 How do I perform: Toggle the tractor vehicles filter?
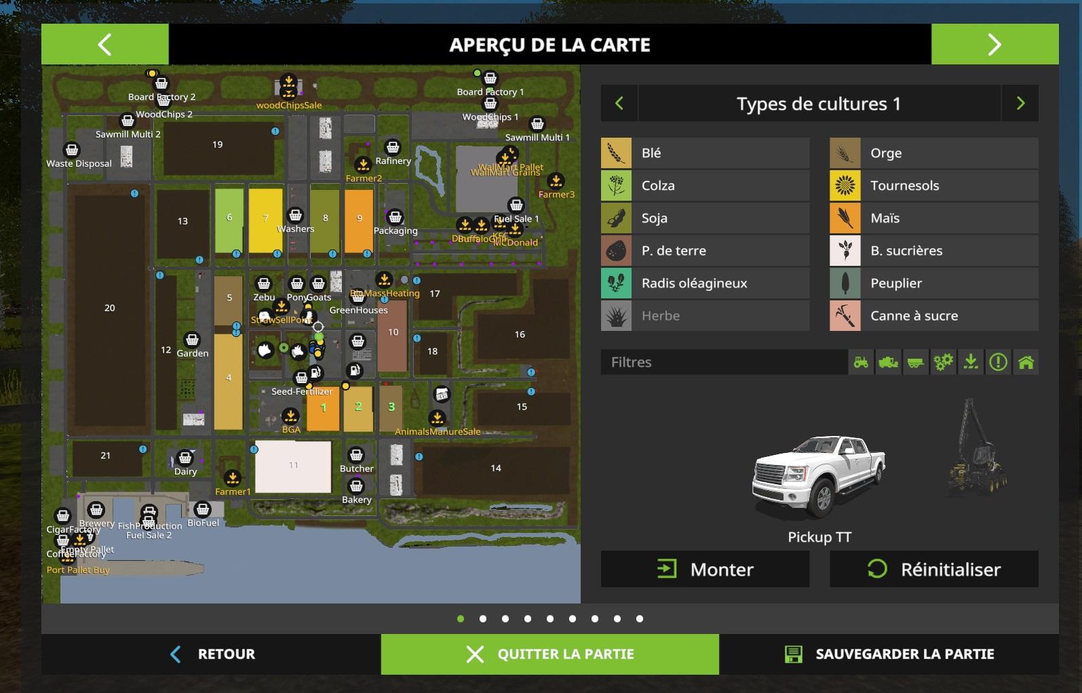click(861, 362)
